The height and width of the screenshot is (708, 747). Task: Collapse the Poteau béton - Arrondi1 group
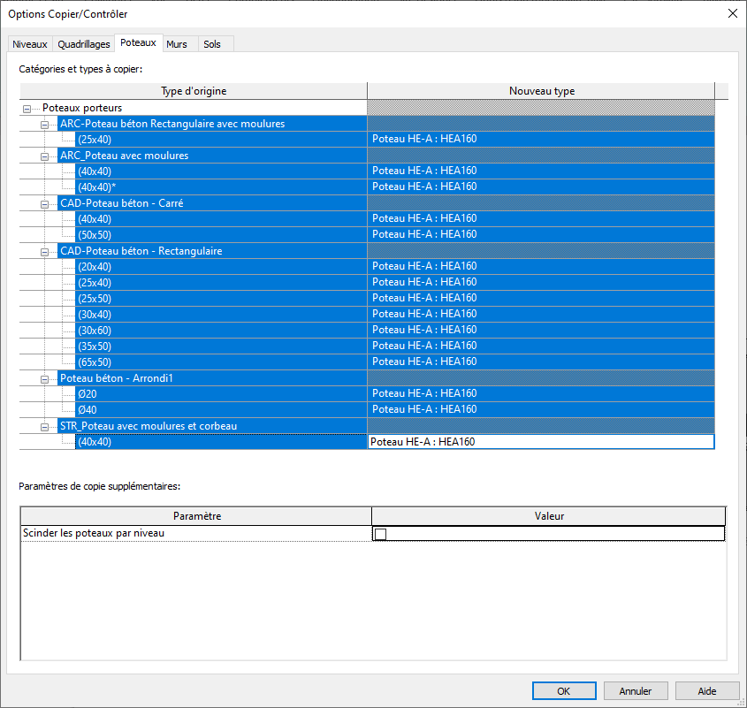(x=44, y=378)
